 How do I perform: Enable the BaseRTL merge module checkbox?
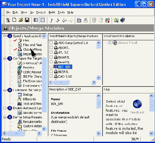click(x=51, y=57)
